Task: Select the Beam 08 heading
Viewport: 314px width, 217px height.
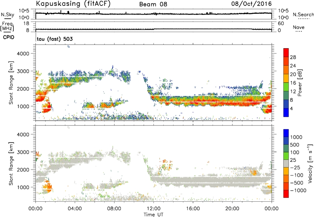Action: point(153,4)
